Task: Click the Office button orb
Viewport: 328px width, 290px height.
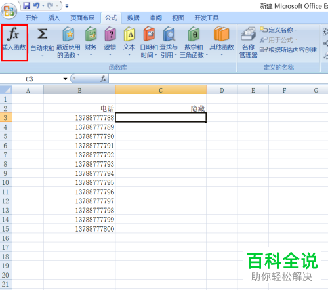Action: [x=9, y=10]
